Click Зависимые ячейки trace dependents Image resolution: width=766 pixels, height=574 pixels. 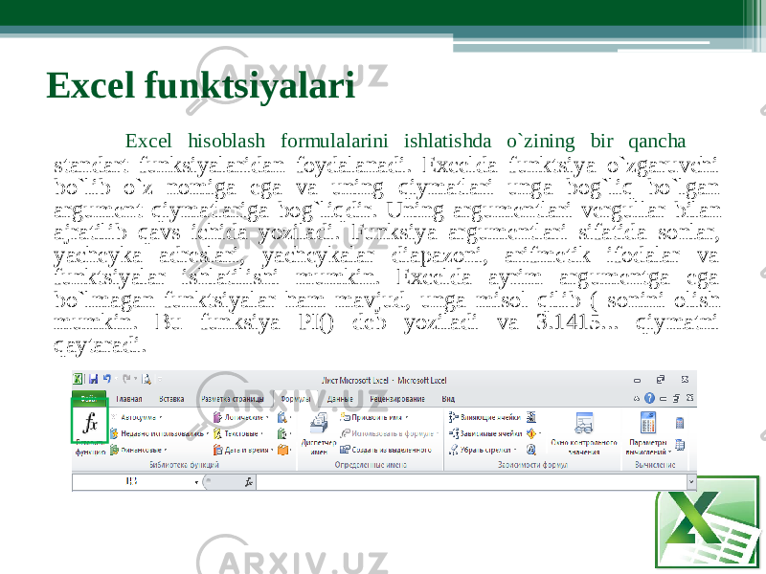pos(485,433)
